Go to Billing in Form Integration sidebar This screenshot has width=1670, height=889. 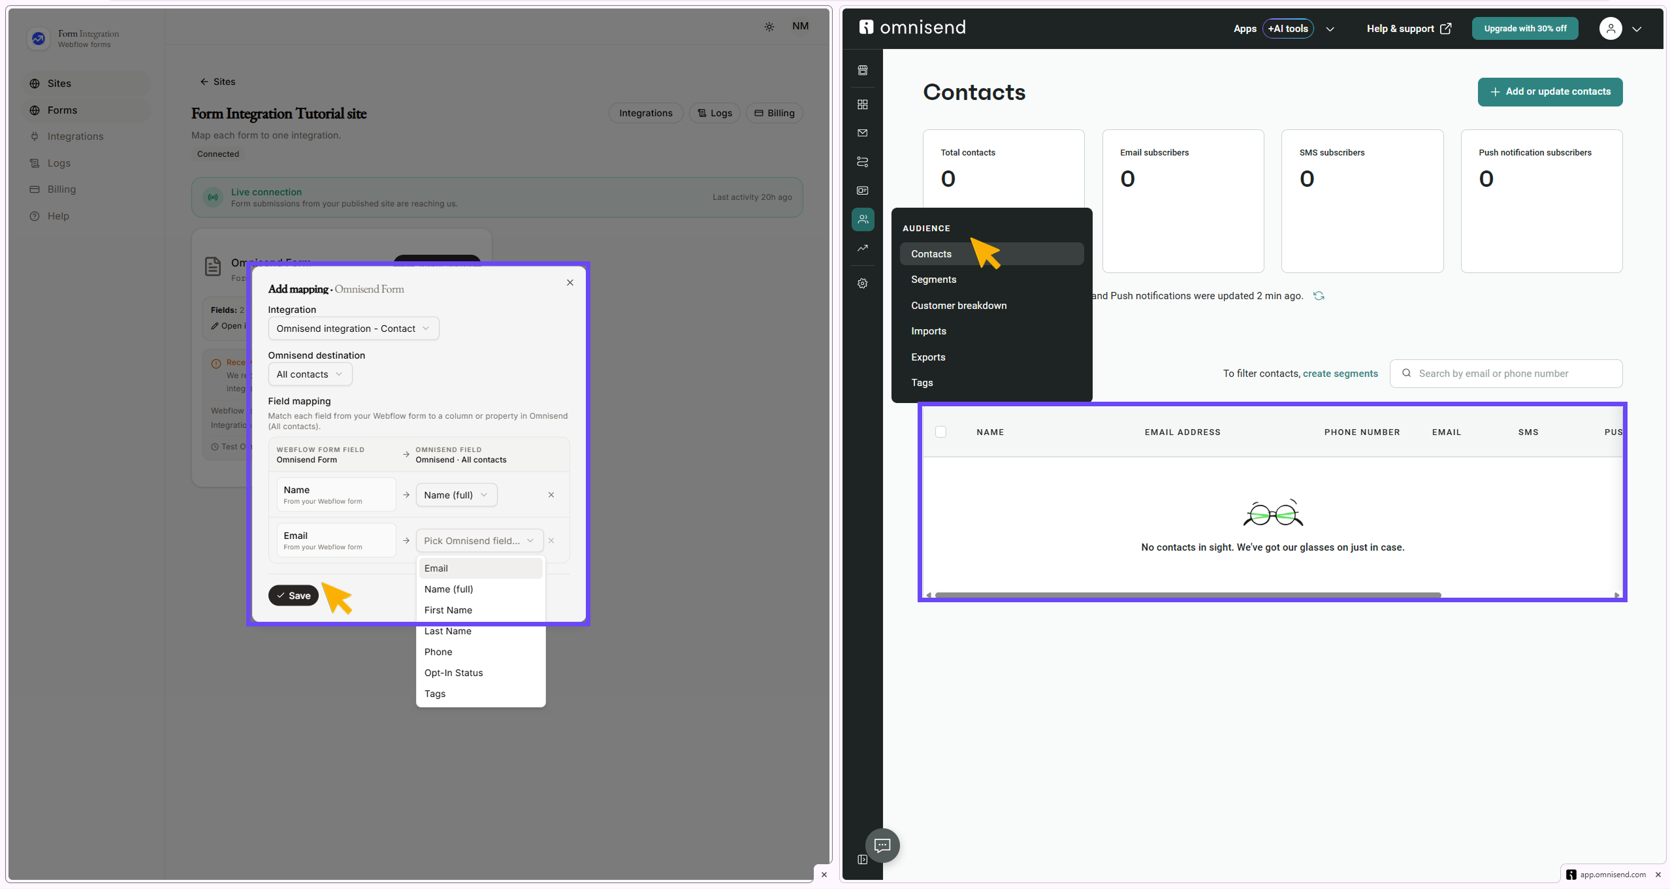(x=88, y=189)
